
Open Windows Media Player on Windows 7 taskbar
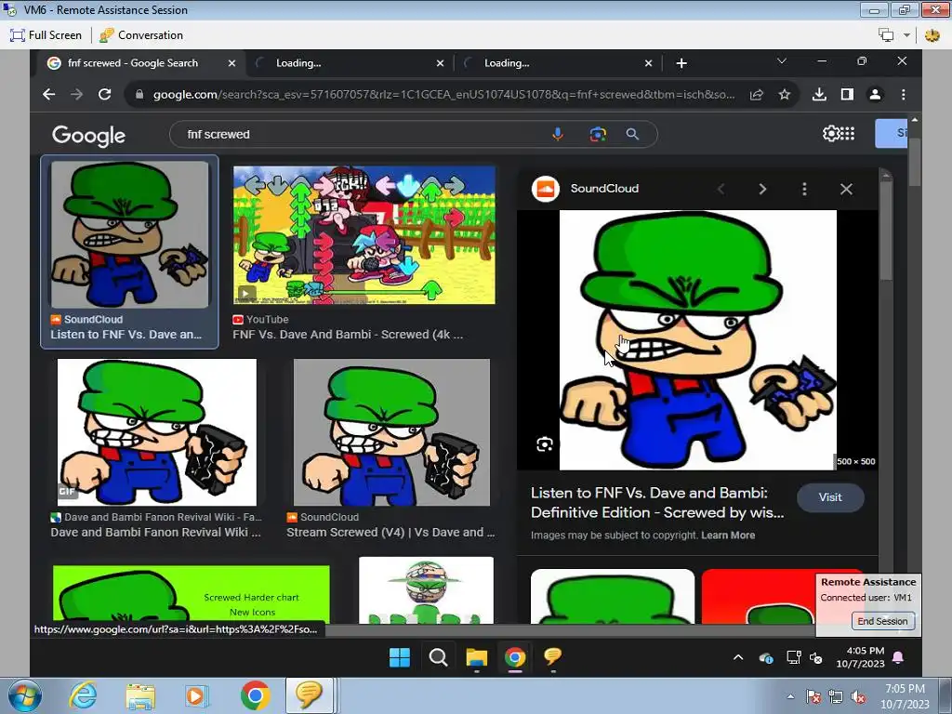click(x=196, y=696)
